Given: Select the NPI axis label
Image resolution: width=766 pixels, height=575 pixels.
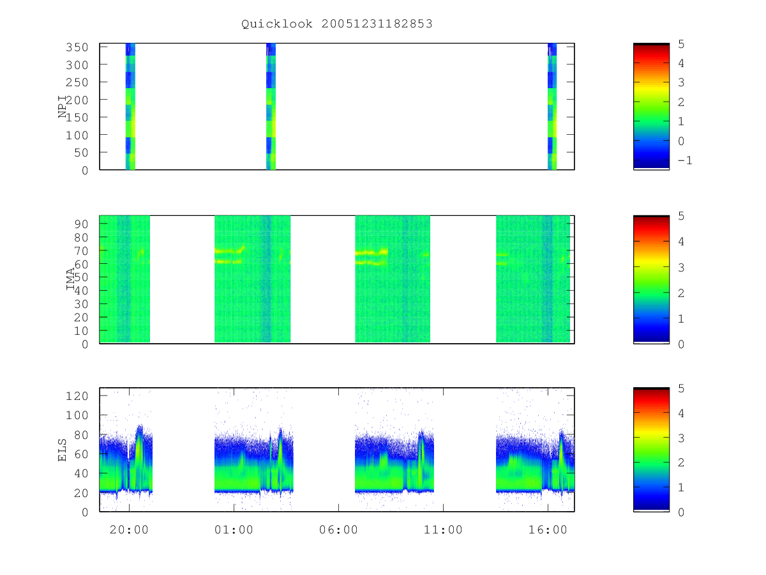Looking at the screenshot, I should click(x=63, y=107).
